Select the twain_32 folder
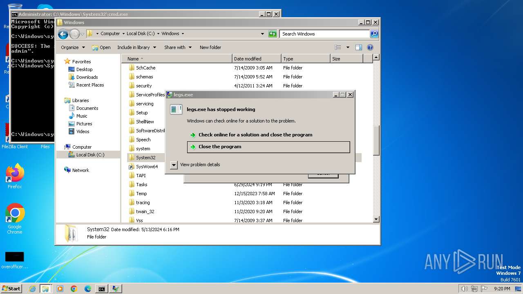 pyautogui.click(x=145, y=212)
